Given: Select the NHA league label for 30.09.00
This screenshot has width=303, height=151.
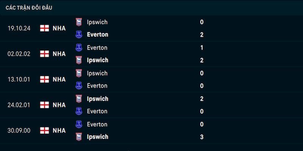Looking at the screenshot, I should [x=59, y=131].
